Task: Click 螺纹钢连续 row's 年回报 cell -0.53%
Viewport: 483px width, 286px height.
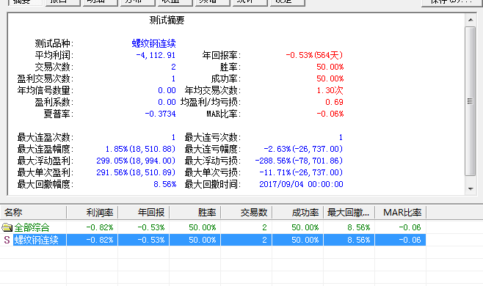Action: point(144,240)
